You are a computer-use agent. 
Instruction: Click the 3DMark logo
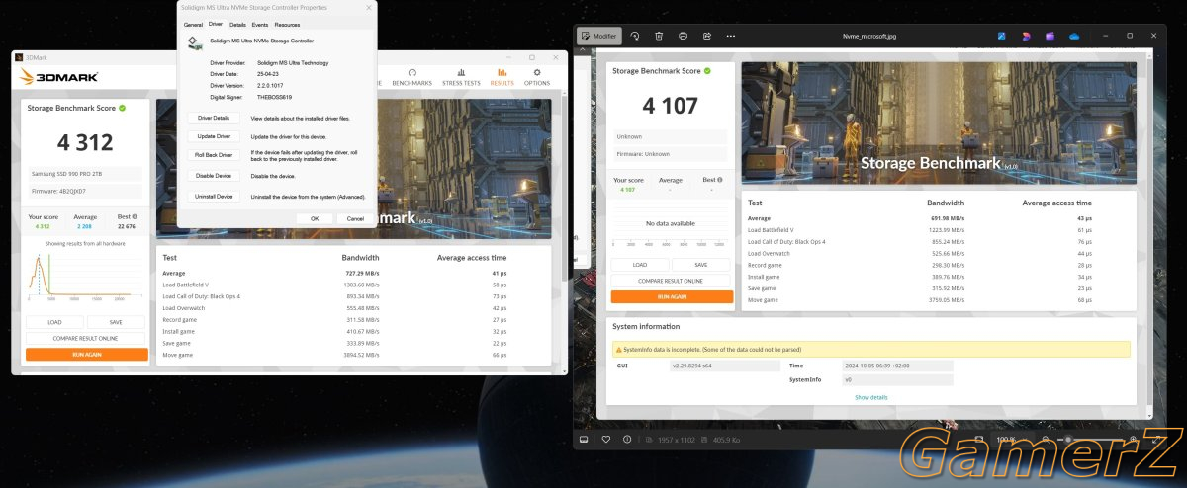click(57, 77)
